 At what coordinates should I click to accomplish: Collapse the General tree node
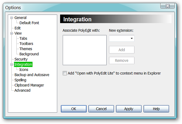(11, 18)
